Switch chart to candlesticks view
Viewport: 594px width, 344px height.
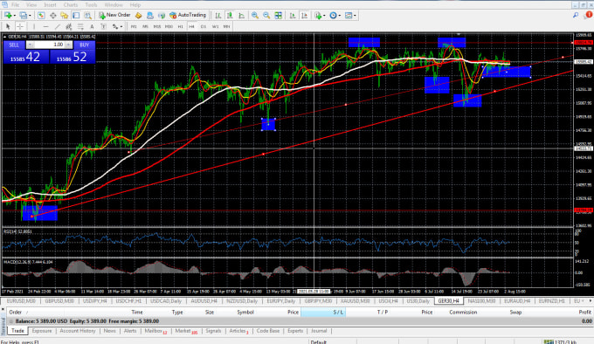(x=230, y=15)
